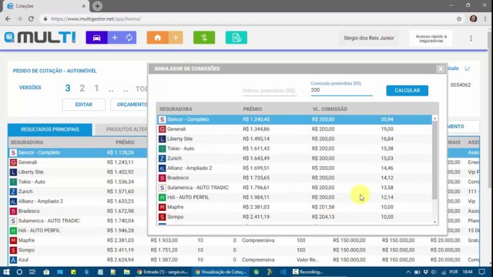Select the Mapfre row in the simulator

[x=295, y=207]
